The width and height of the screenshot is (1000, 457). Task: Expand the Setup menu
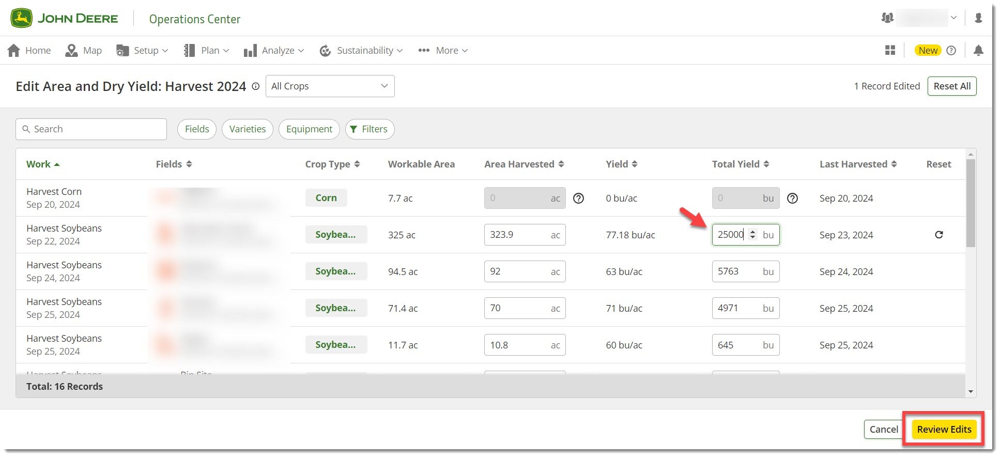143,50
